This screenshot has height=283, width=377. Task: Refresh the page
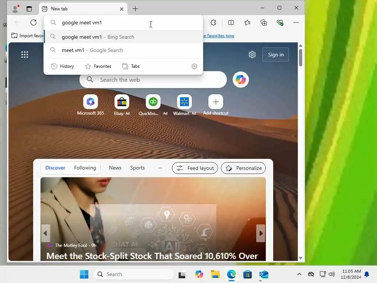[34, 22]
